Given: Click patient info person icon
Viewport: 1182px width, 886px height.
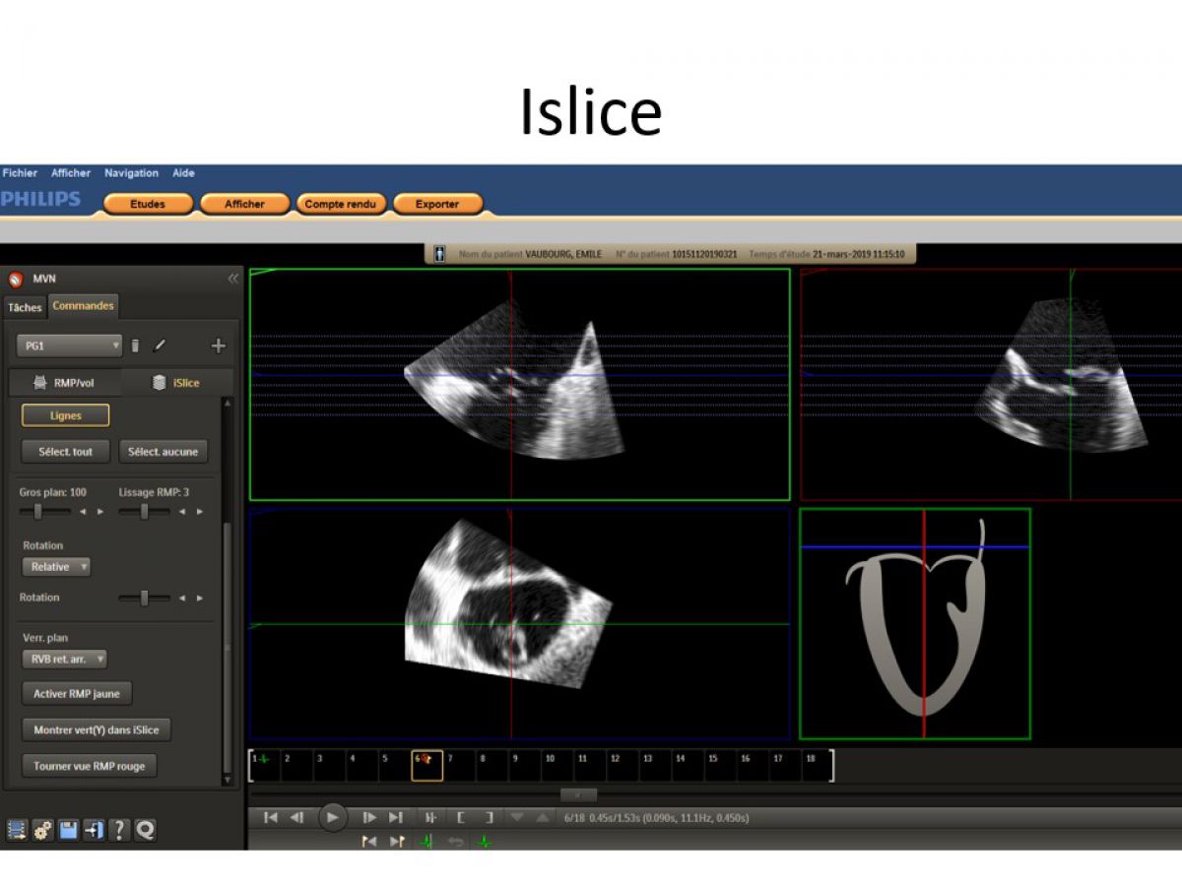Looking at the screenshot, I should click(x=438, y=254).
